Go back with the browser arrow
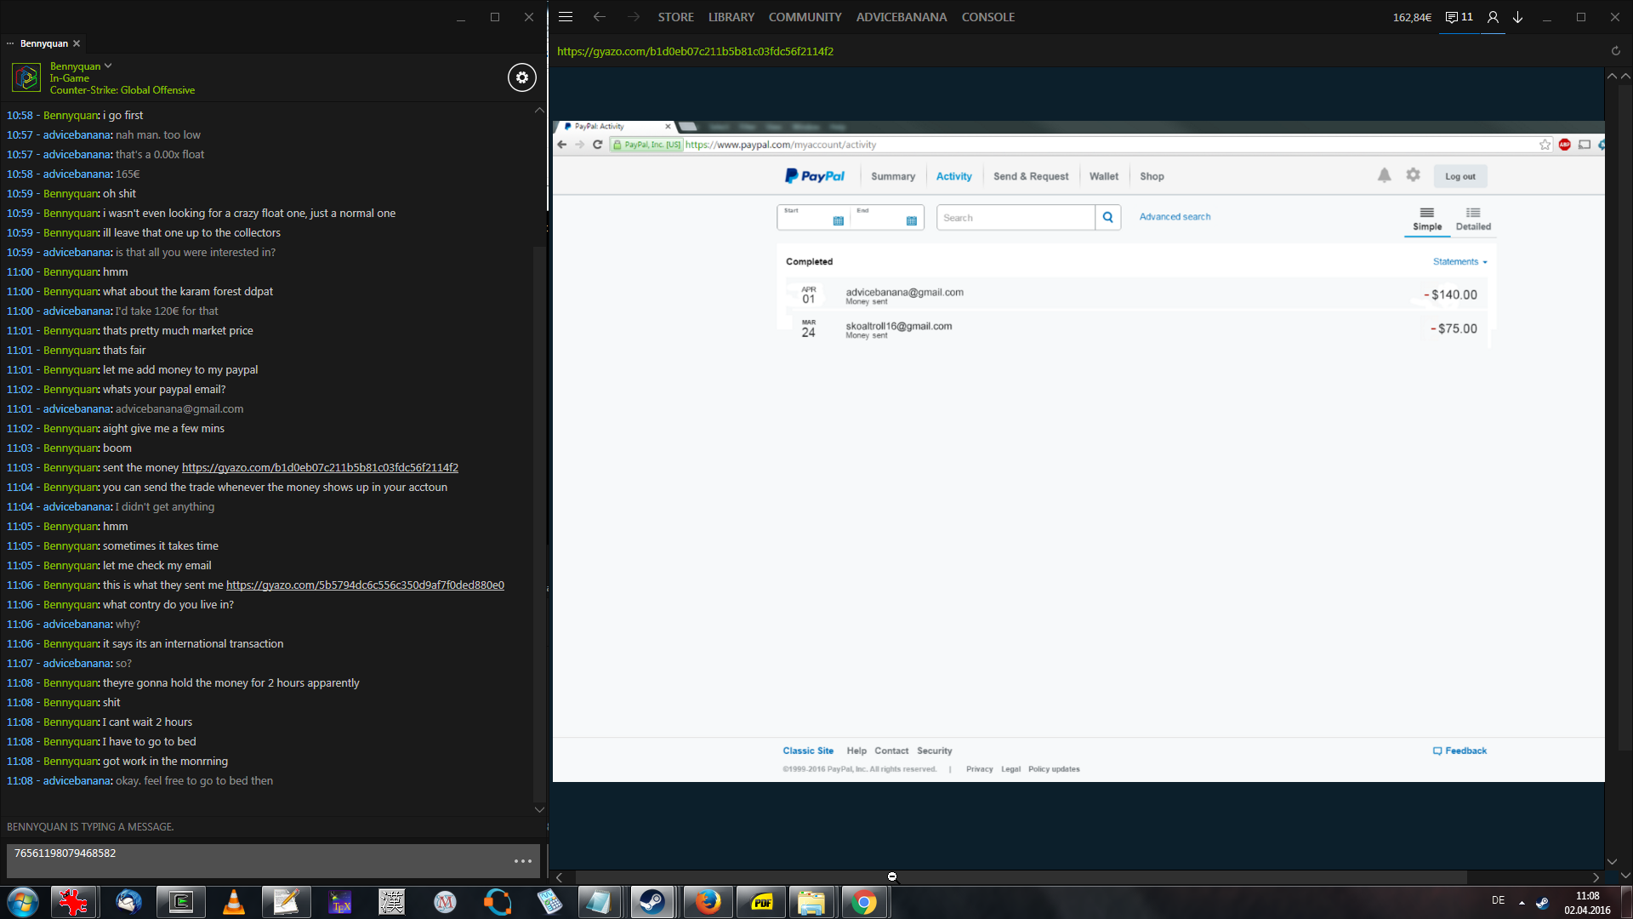This screenshot has width=1633, height=919. [600, 17]
